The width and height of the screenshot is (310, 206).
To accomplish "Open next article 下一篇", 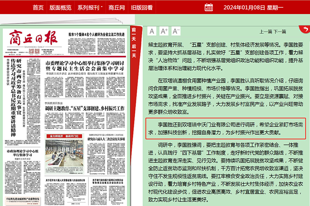I will click(x=280, y=32).
